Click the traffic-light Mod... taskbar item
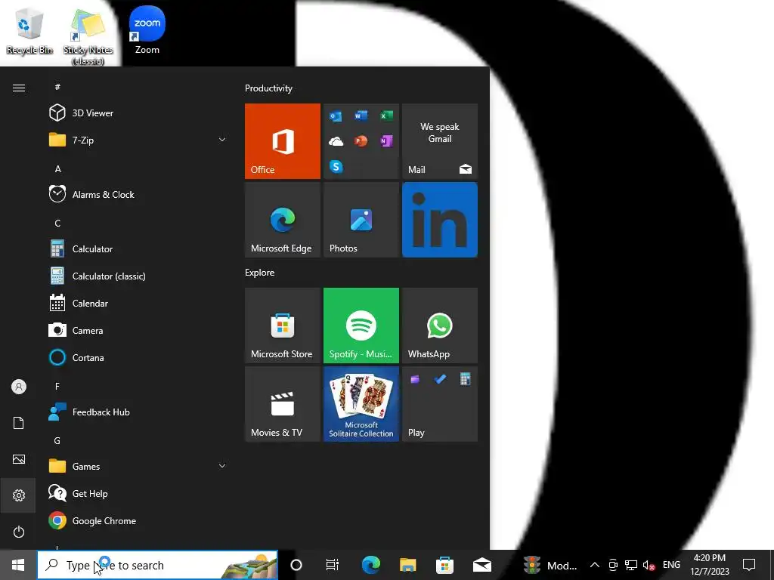This screenshot has width=774, height=580. click(551, 565)
